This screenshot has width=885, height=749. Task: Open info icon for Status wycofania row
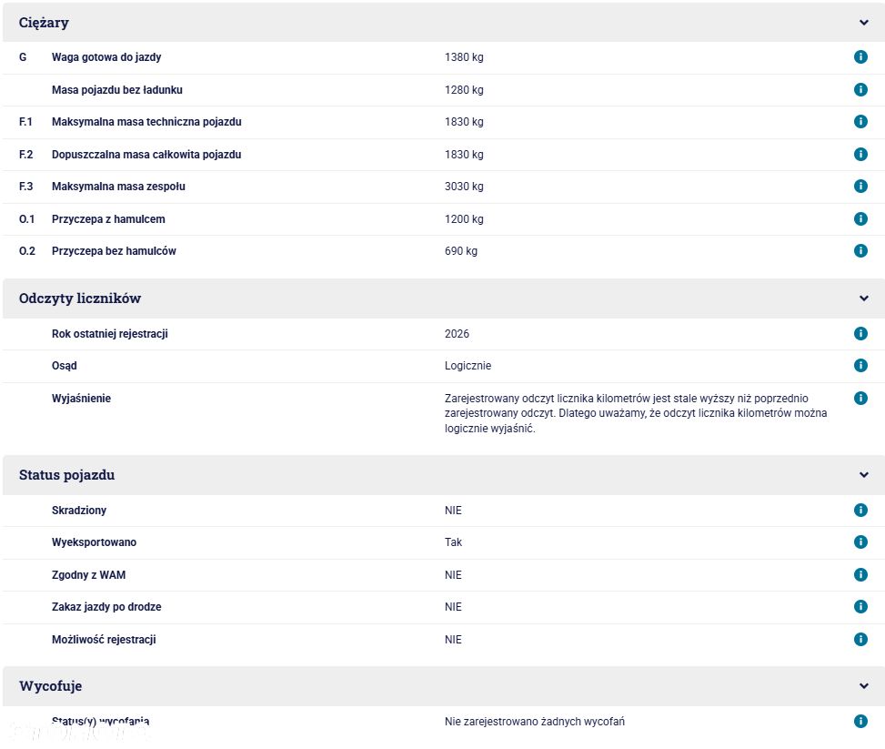[860, 721]
